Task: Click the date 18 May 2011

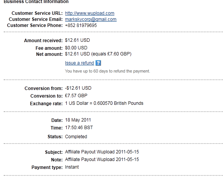Action: coord(78,120)
